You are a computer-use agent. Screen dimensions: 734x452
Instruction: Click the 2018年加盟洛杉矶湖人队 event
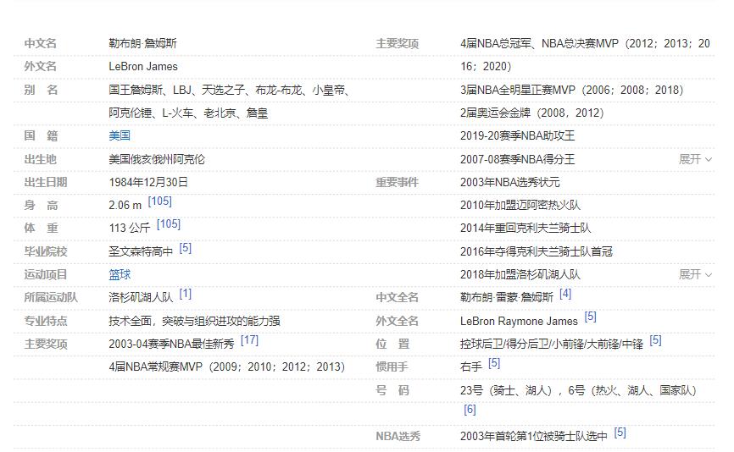[520, 274]
